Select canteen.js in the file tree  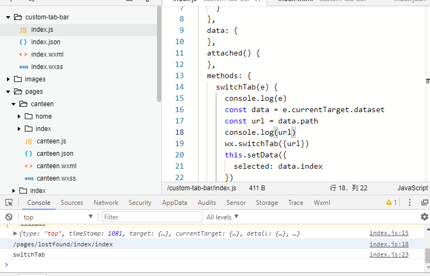(x=51, y=141)
